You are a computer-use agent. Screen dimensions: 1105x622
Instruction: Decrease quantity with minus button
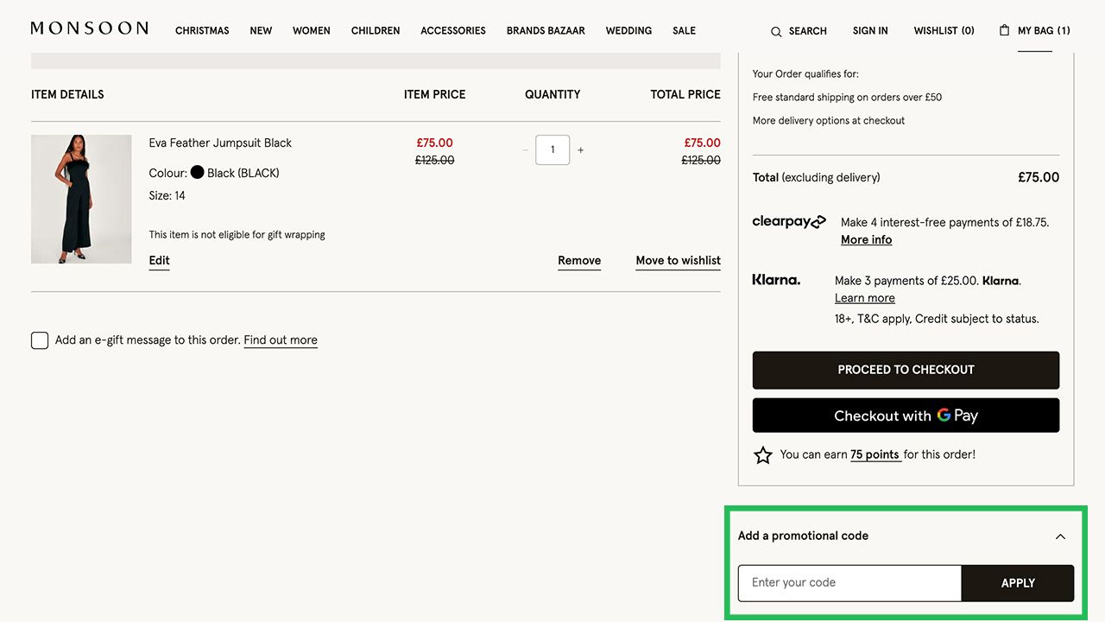525,149
